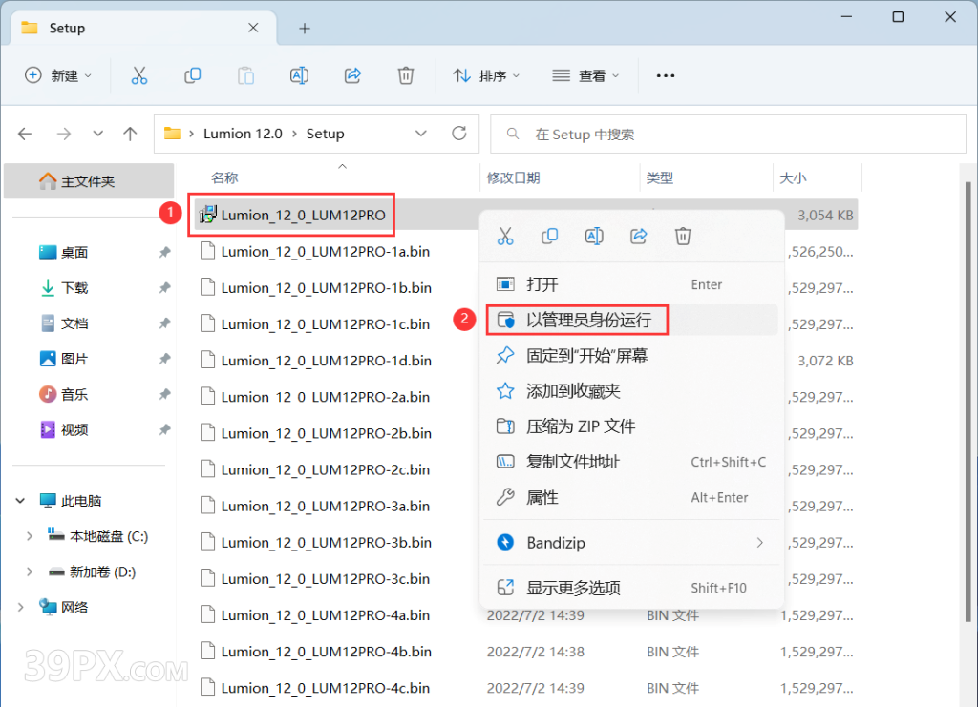Open the 排序 (Sort) dropdown

tap(485, 75)
